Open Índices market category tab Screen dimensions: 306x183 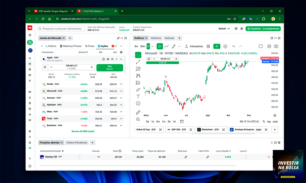[50, 46]
